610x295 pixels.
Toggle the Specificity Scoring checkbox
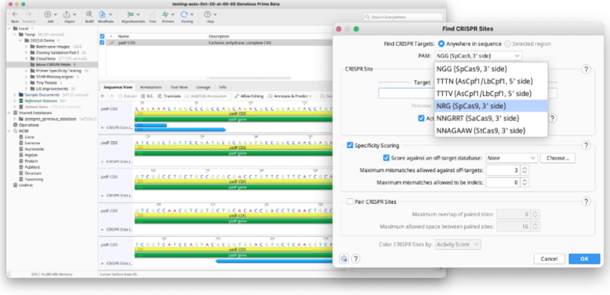(350, 145)
